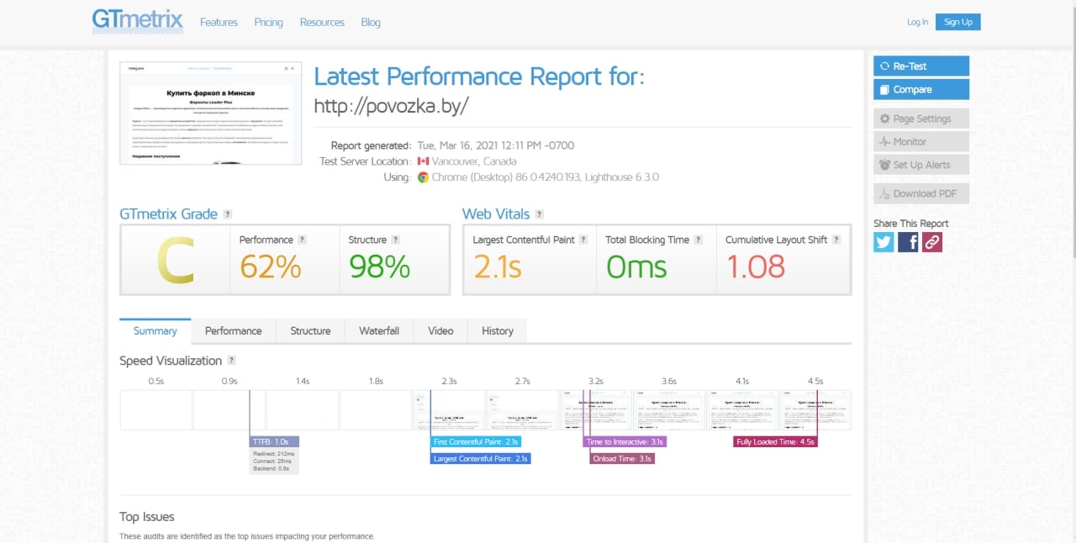
Task: Click Largest Contentful Paint: 2.1s marker
Action: (x=481, y=459)
